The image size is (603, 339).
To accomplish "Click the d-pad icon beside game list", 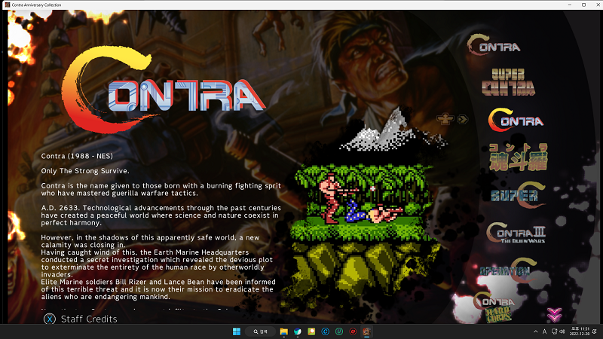I will (445, 119).
